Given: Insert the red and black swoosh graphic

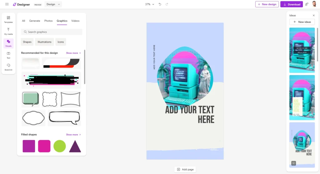Looking at the screenshot, I should pos(62,63).
